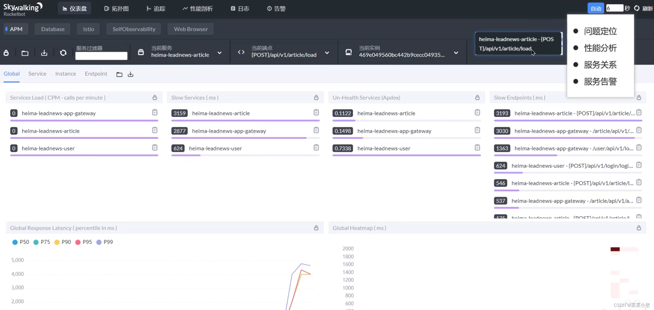Image resolution: width=654 pixels, height=310 pixels.
Task: Click the refresh icon at the top right
Action: (637, 8)
